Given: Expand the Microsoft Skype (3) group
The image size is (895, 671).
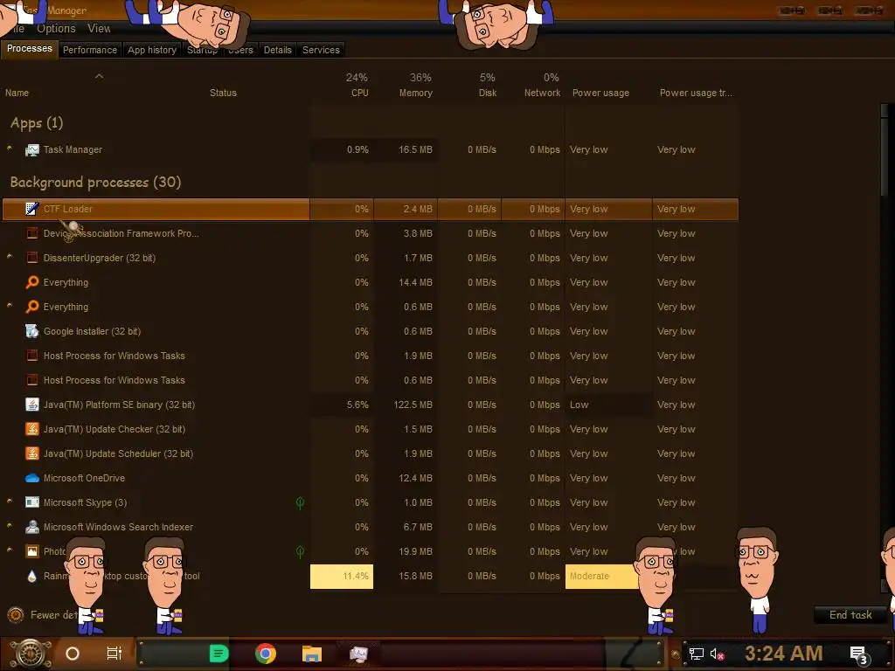Looking at the screenshot, I should pyautogui.click(x=9, y=502).
